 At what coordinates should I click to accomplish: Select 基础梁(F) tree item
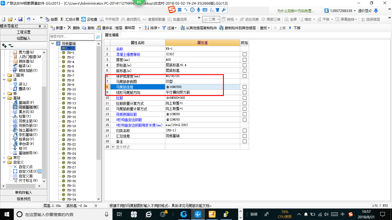(x=26, y=103)
